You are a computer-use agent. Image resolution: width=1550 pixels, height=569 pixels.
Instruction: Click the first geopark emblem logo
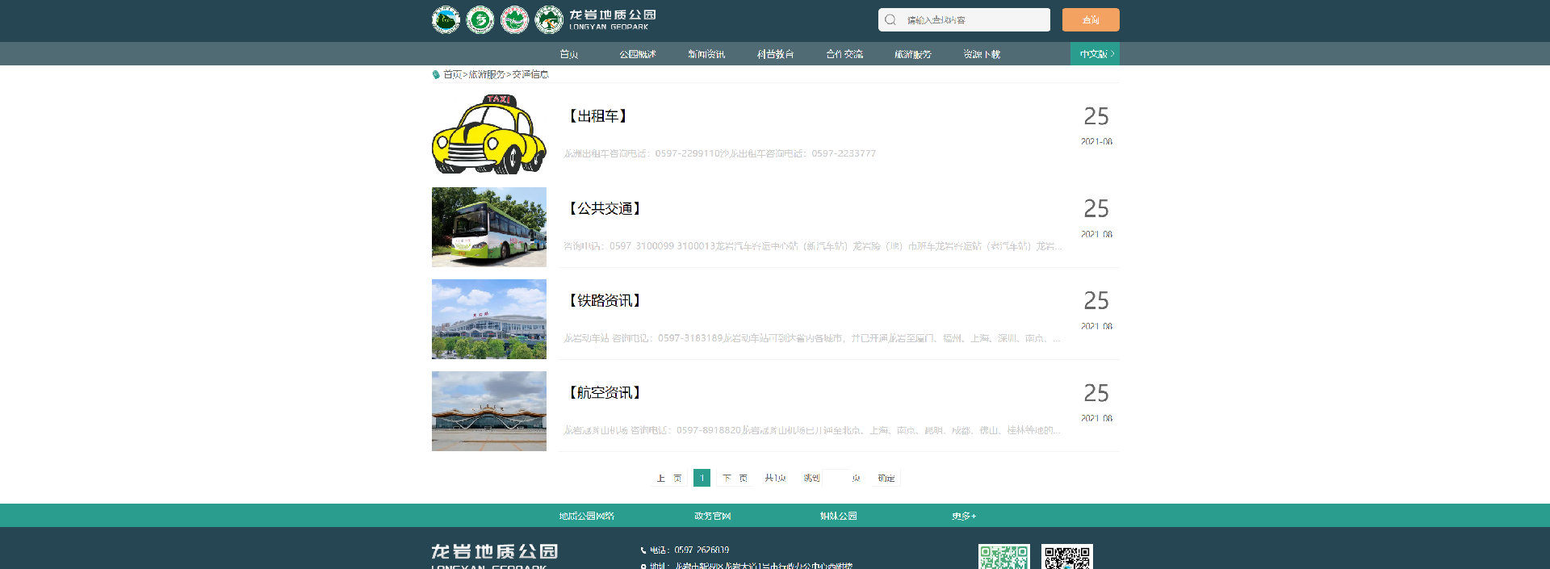tap(446, 19)
